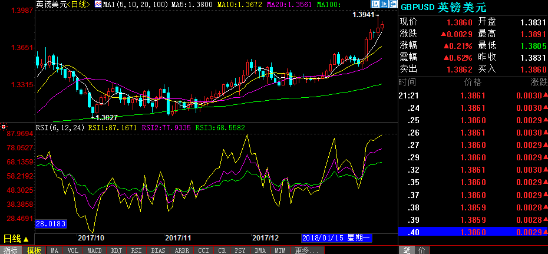
Task: Click the 2018/01/15 date marker on timeline
Action: click(336, 238)
